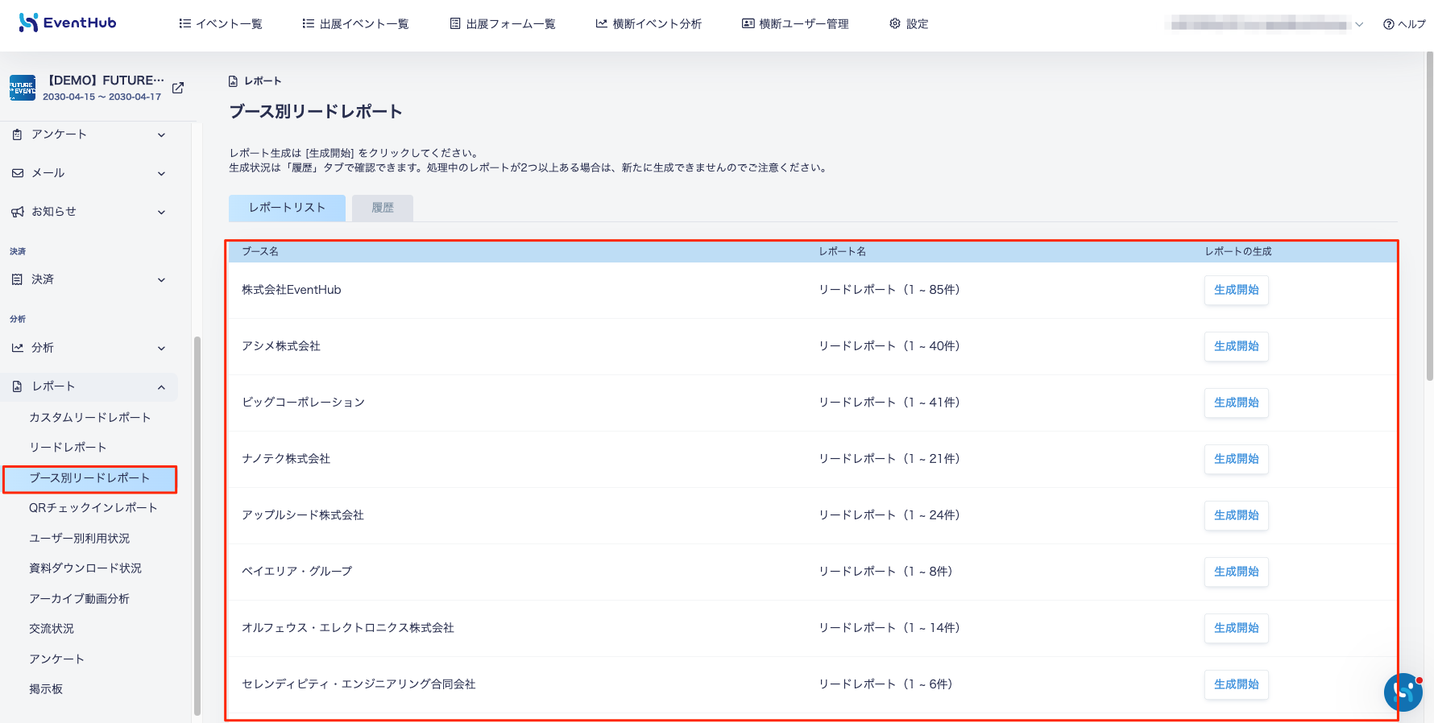Generate report for オルフェウス・エレクトロニクス株式会社
1434x723 pixels.
[1237, 628]
